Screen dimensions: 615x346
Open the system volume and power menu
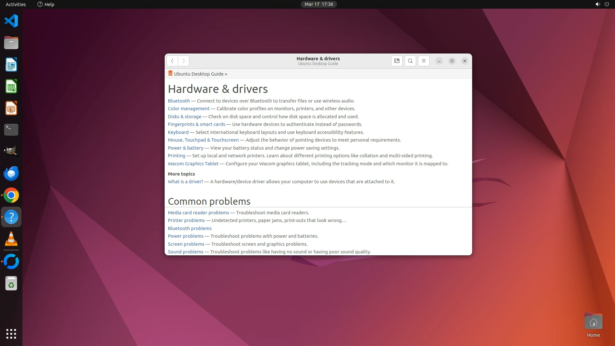click(x=602, y=4)
